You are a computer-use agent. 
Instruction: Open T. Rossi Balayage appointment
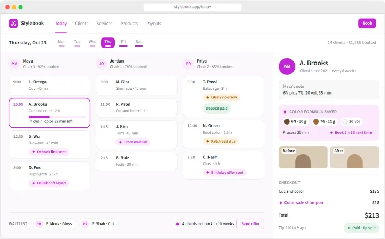coord(224,96)
